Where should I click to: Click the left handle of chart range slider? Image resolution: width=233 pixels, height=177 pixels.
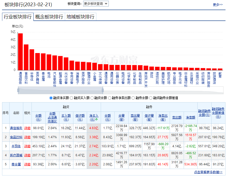coord(18,90)
